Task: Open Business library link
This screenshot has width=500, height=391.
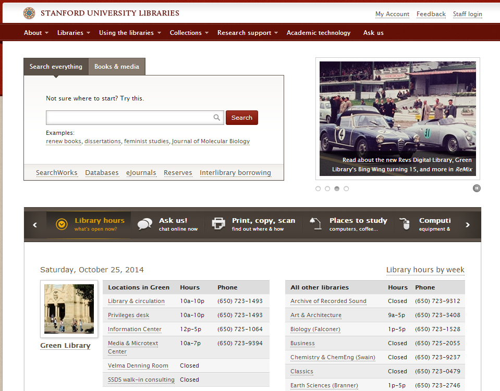Action: (302, 343)
